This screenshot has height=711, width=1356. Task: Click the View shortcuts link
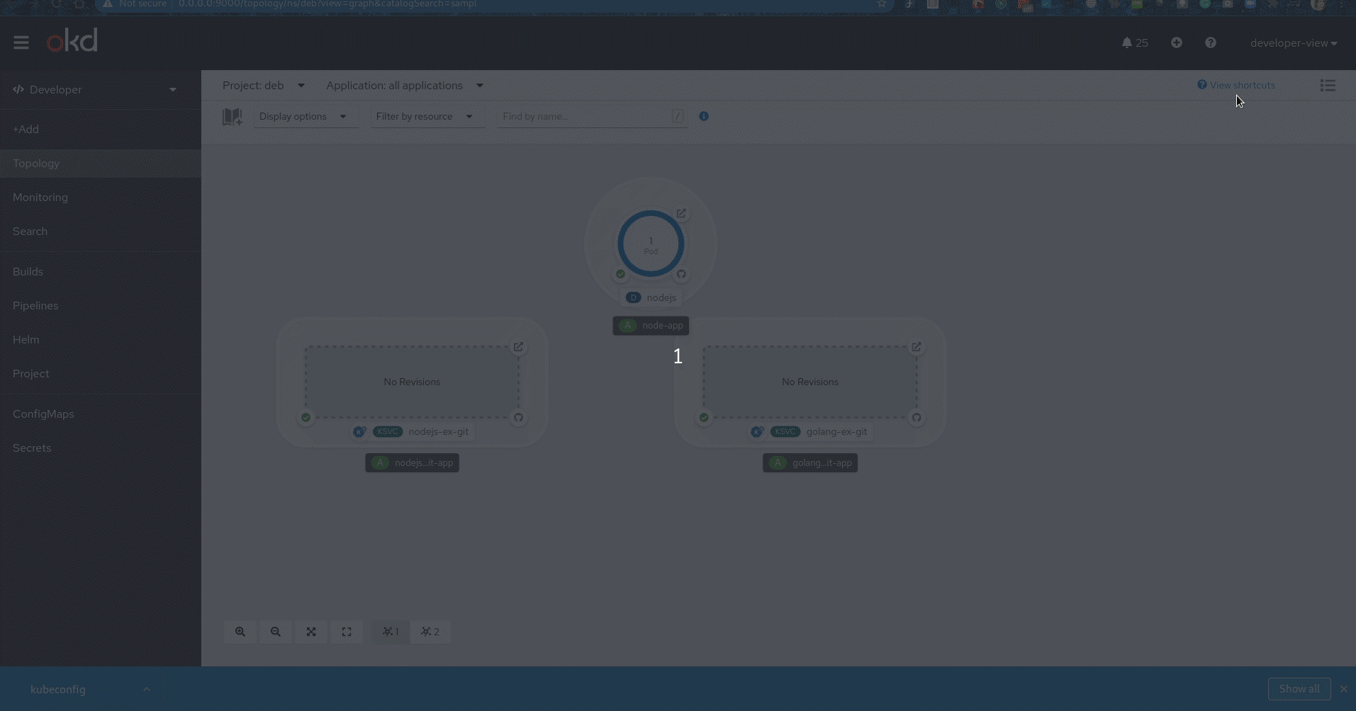(1236, 85)
